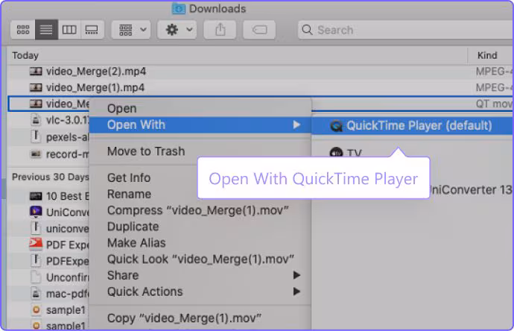Click the video_Merge(2).mp4 file icon
This screenshot has height=331, width=514.
click(x=36, y=71)
